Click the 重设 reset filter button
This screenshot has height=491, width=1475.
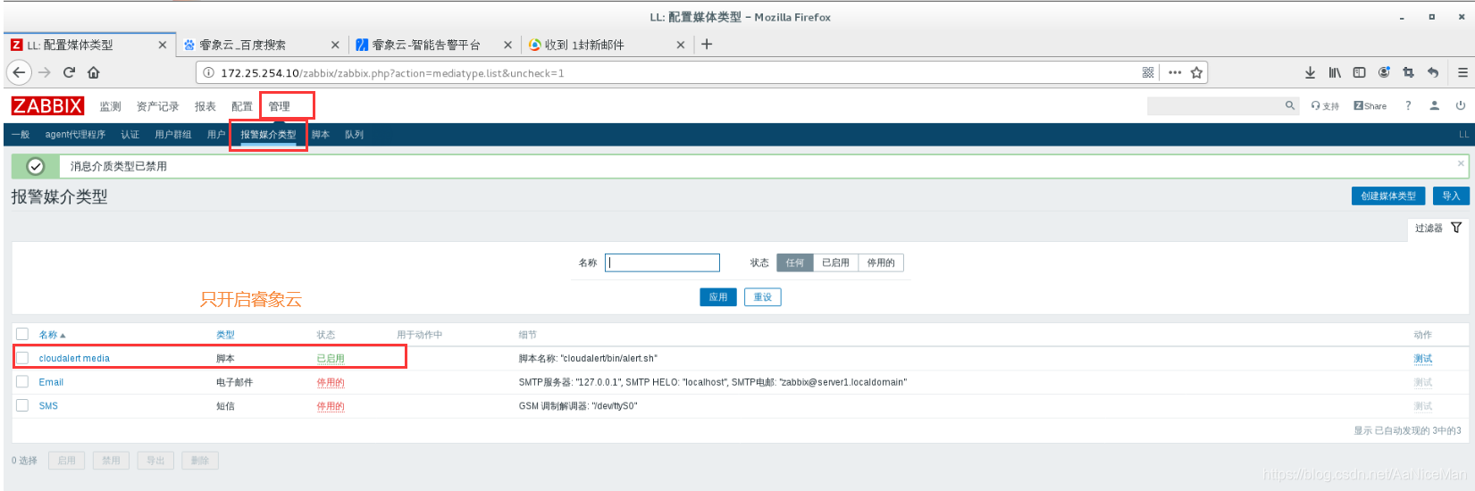(763, 296)
